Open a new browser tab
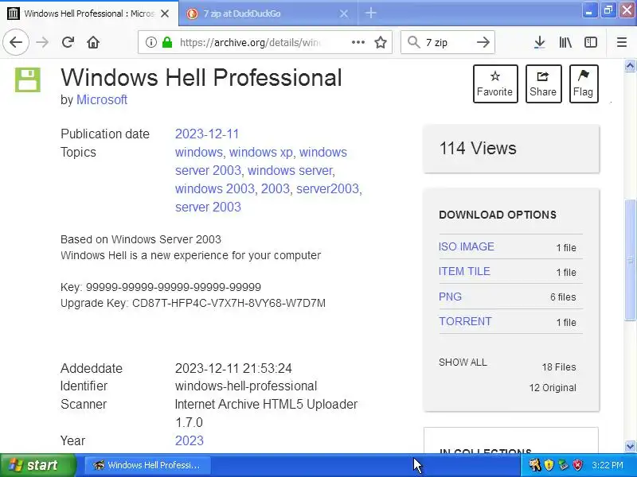 click(370, 13)
